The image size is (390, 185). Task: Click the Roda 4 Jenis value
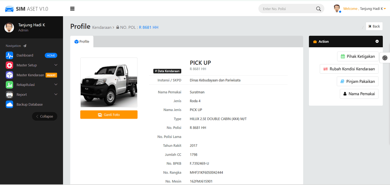195,101
